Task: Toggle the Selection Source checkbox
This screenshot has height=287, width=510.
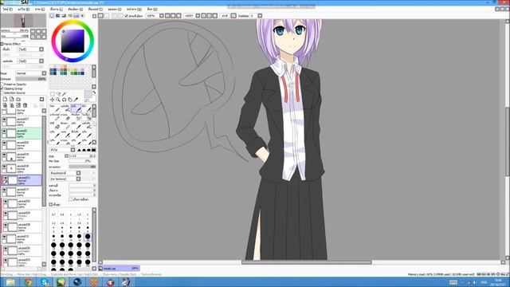Action: coord(2,92)
